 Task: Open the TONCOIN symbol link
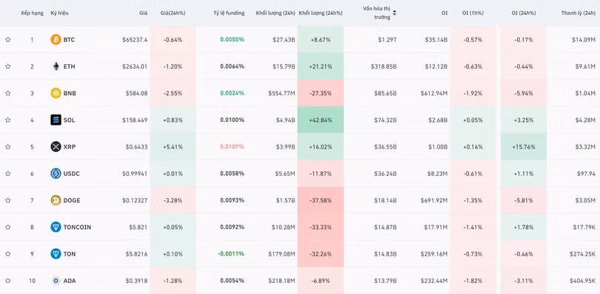77,228
